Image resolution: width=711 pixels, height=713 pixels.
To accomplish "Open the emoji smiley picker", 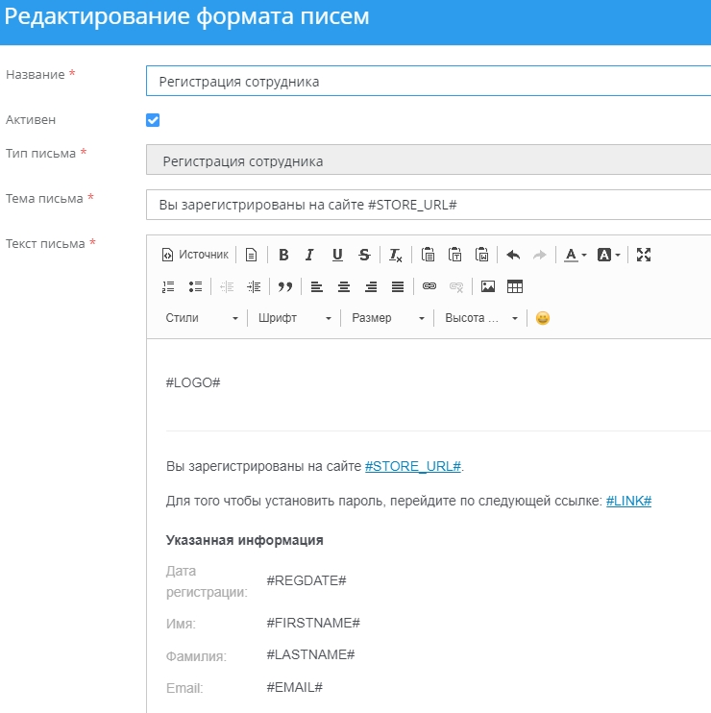I will 543,318.
